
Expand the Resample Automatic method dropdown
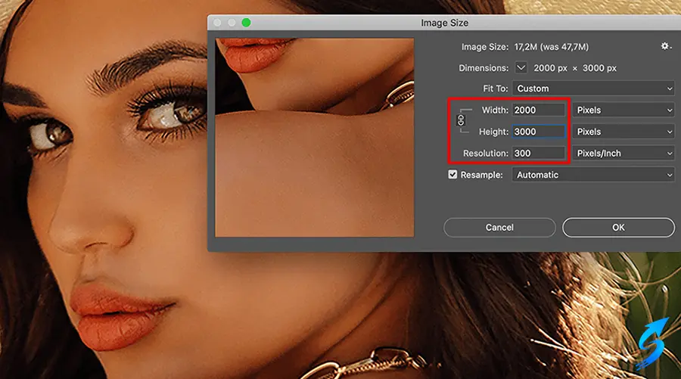pos(593,175)
